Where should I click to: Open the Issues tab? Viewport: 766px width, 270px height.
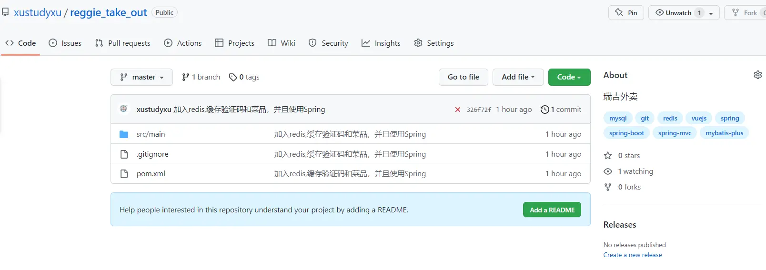click(65, 43)
